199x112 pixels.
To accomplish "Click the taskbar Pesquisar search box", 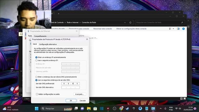I will pyautogui.click(x=56, y=109).
